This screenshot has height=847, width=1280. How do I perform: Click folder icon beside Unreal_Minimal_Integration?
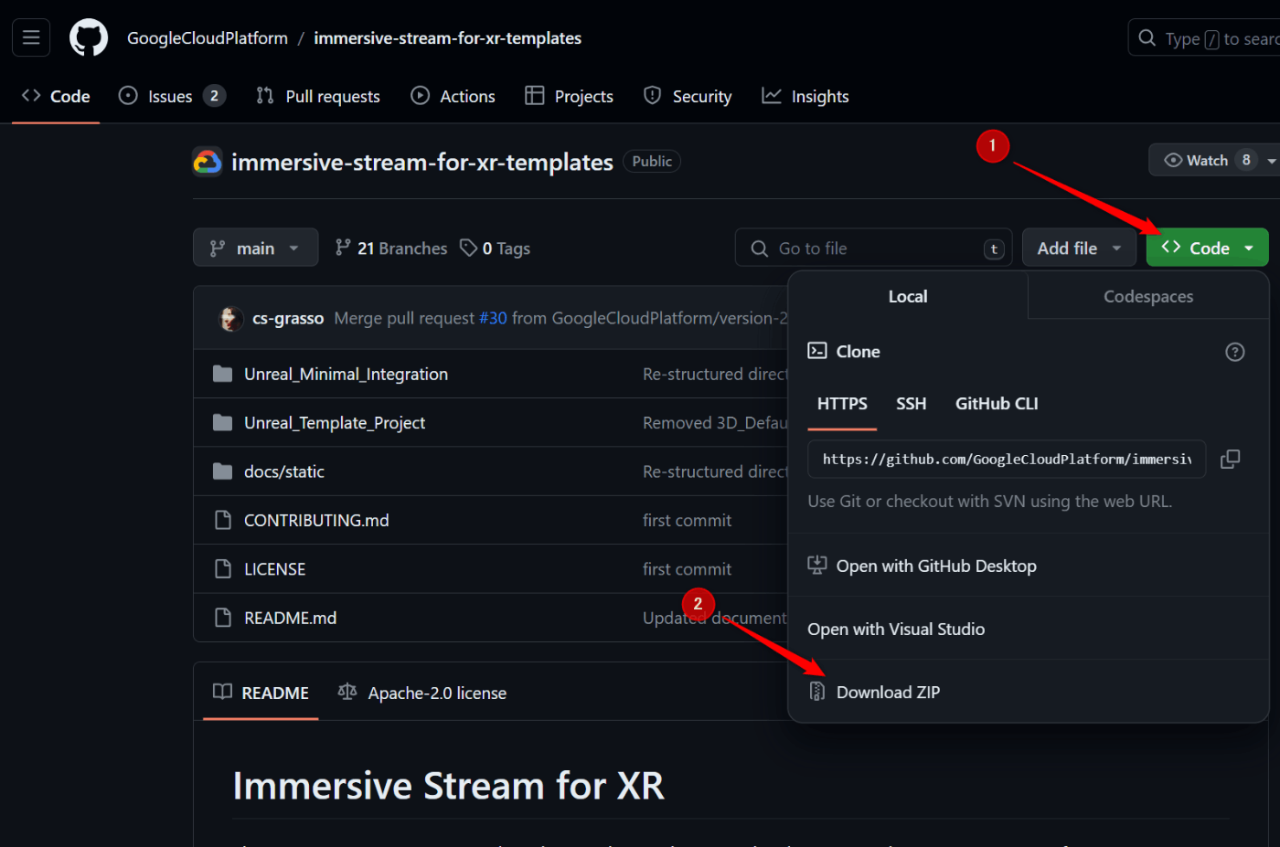[x=222, y=374]
